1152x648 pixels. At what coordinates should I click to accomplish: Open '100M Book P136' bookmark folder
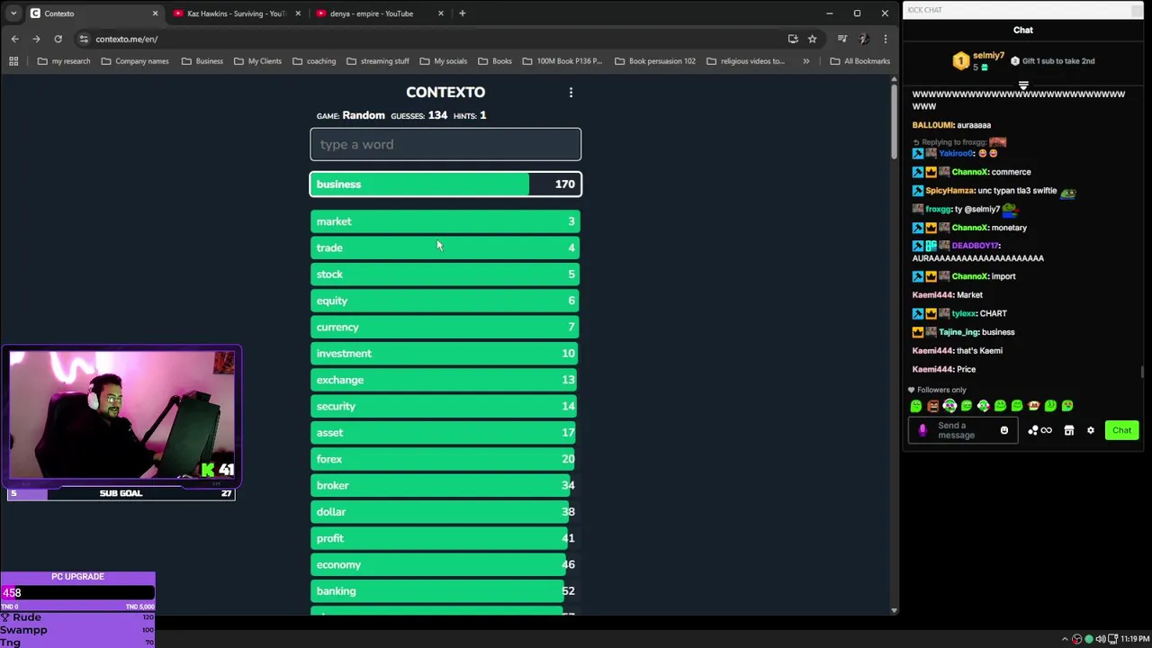[562, 61]
